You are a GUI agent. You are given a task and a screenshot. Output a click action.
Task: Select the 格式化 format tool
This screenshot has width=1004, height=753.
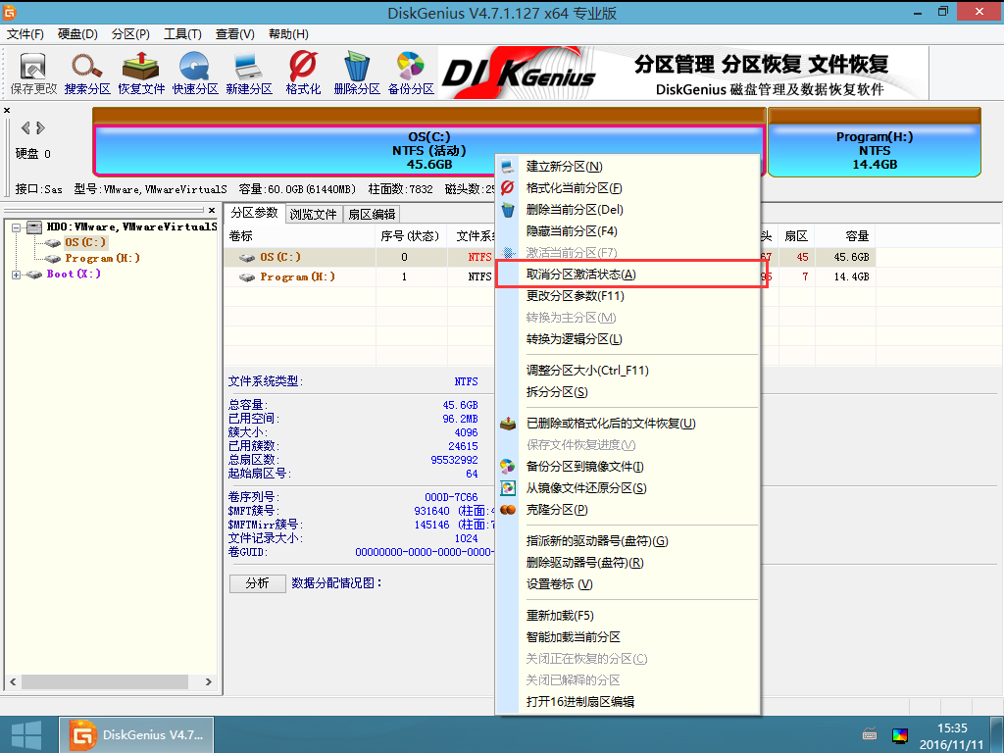(x=303, y=74)
